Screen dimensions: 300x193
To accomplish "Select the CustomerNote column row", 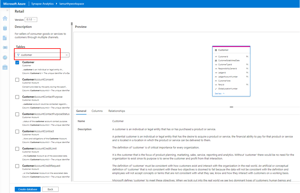I will 231,81.
